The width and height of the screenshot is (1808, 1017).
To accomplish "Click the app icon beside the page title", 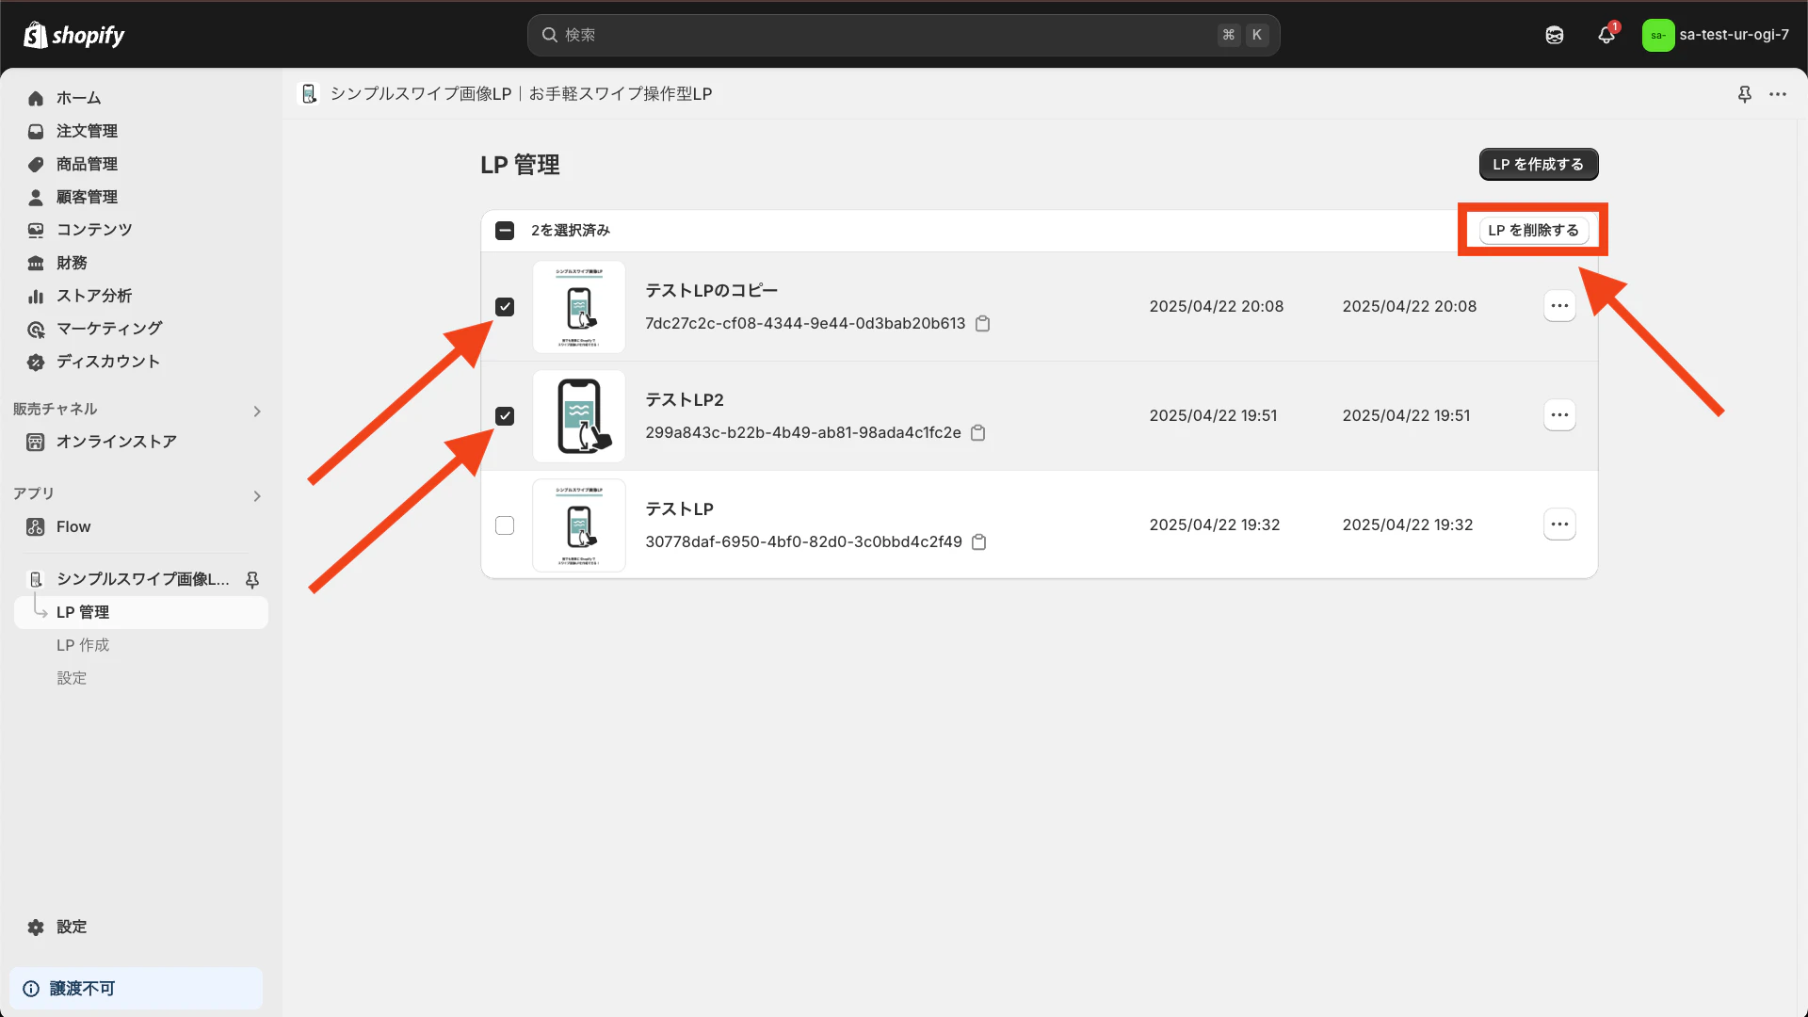I will pyautogui.click(x=308, y=94).
